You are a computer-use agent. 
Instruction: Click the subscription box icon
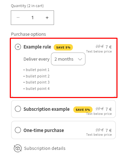(x=18, y=148)
